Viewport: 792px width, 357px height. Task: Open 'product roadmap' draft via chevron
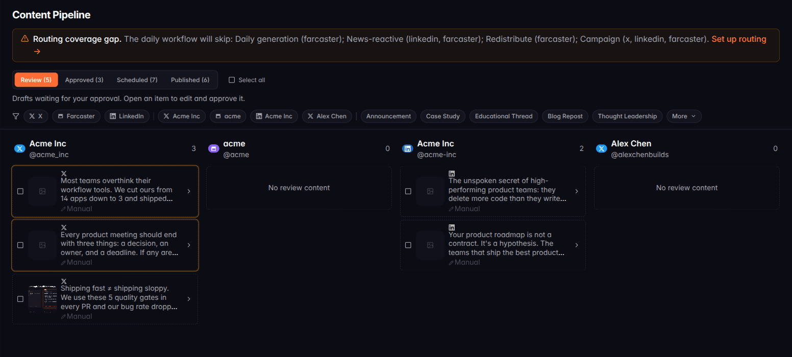coord(577,245)
